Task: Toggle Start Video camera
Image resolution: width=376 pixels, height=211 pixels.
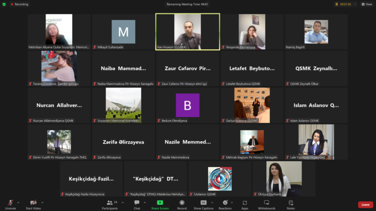Action: [x=33, y=203]
